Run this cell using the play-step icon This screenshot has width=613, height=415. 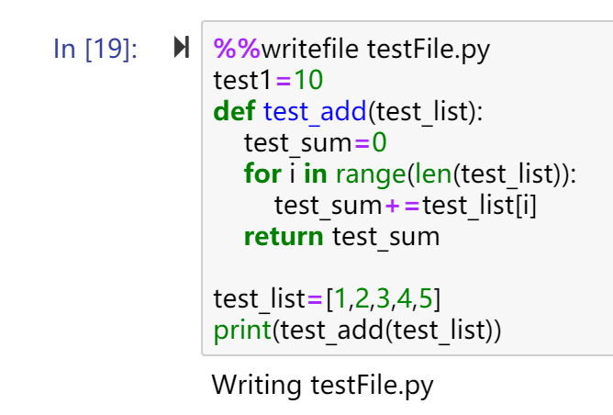click(182, 48)
